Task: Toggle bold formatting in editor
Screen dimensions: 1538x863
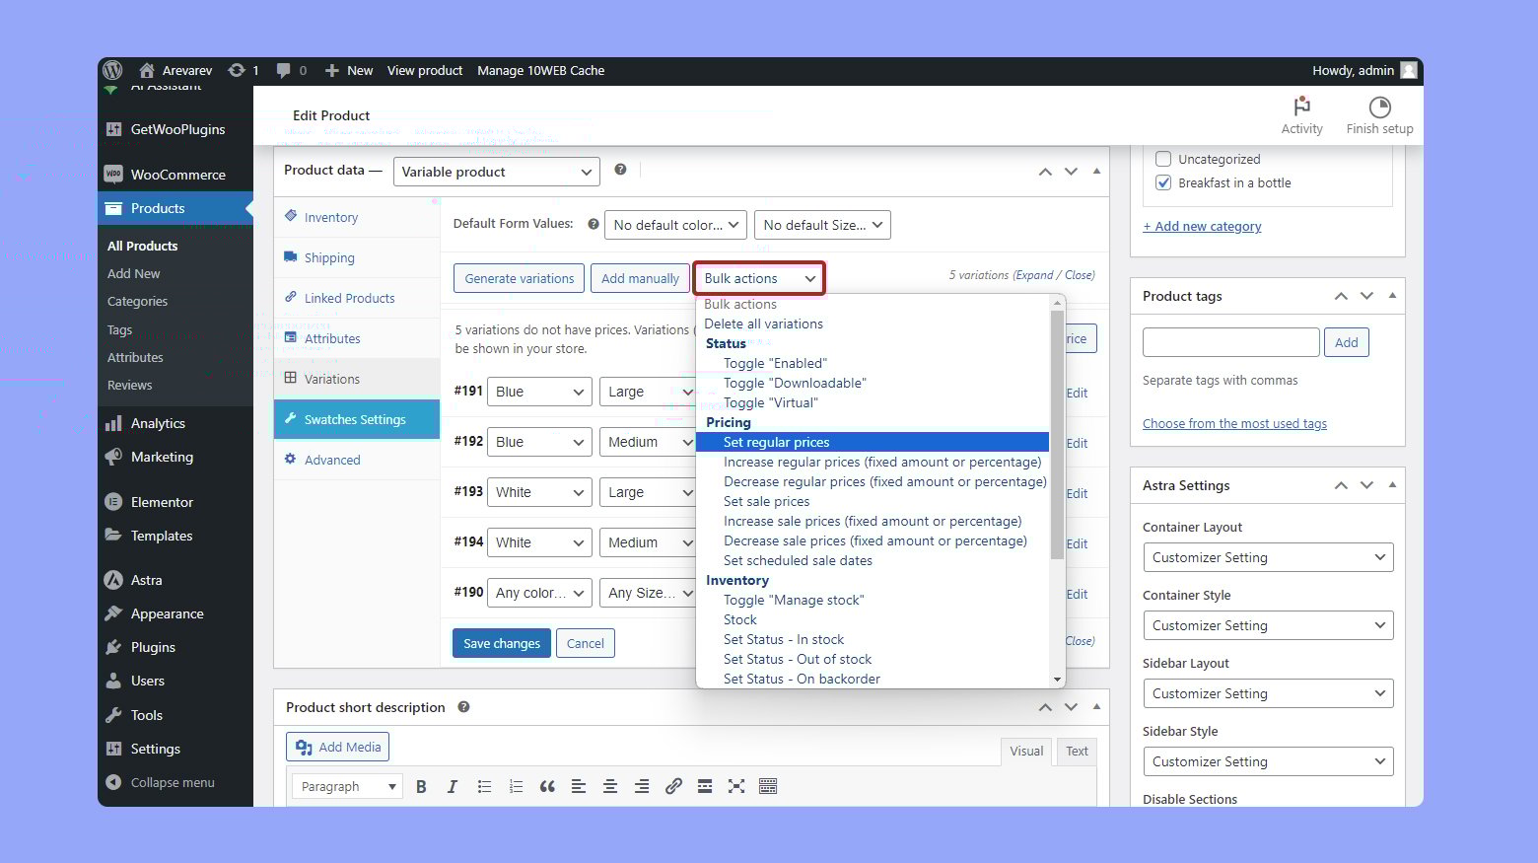Action: [x=421, y=786]
